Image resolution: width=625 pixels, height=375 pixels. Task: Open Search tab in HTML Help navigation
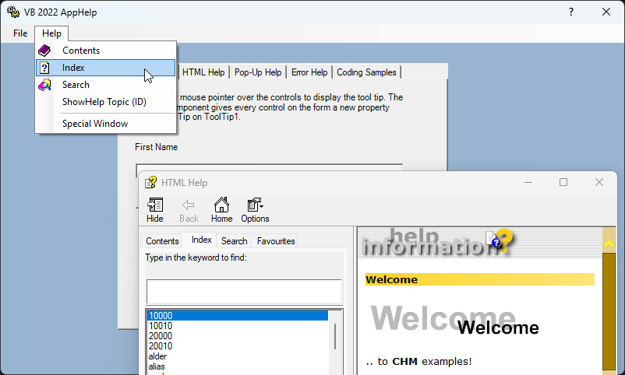pyautogui.click(x=235, y=241)
